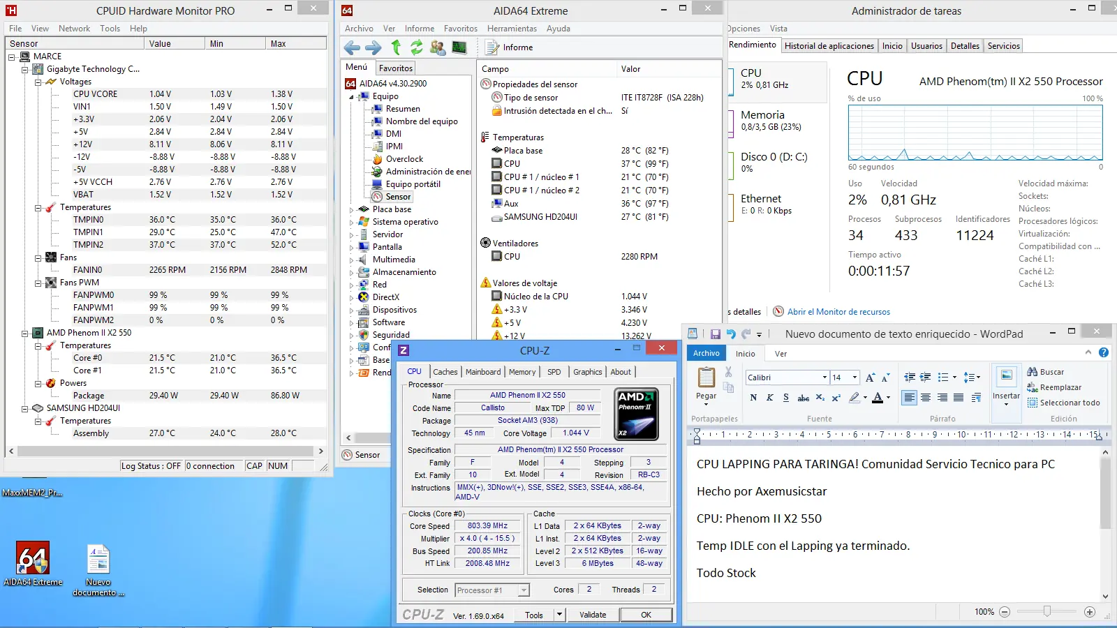Open paragraph settings icon in WordPad
Screen dimensions: 1117x628
point(976,397)
